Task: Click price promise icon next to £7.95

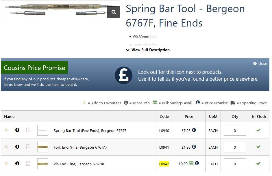Action: pos(194,130)
